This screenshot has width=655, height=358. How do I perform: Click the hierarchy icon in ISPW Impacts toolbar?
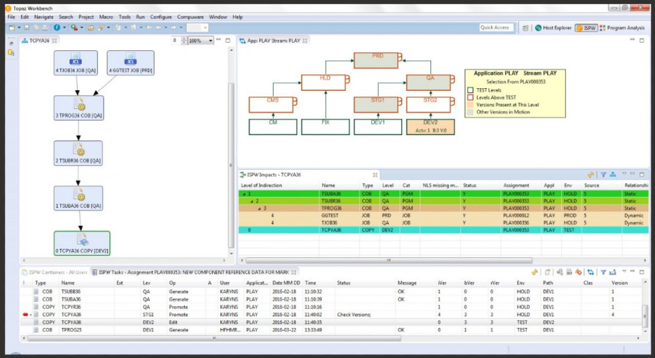(613, 174)
